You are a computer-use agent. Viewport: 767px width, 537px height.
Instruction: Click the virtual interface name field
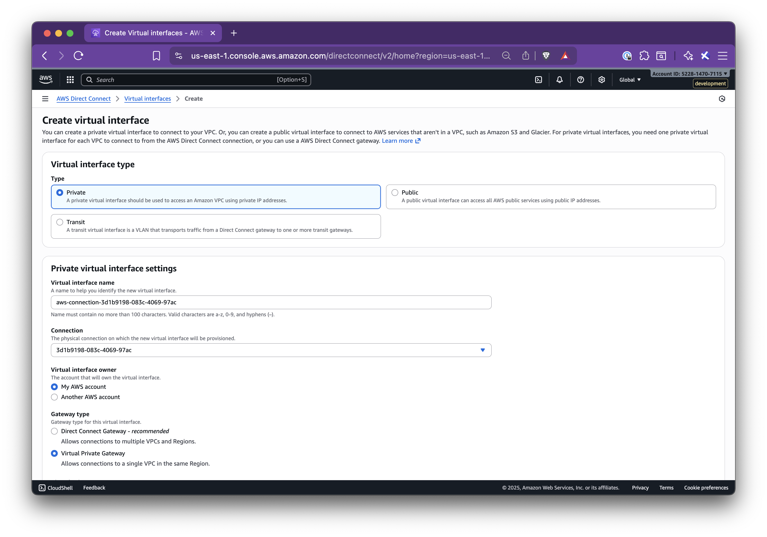click(271, 302)
